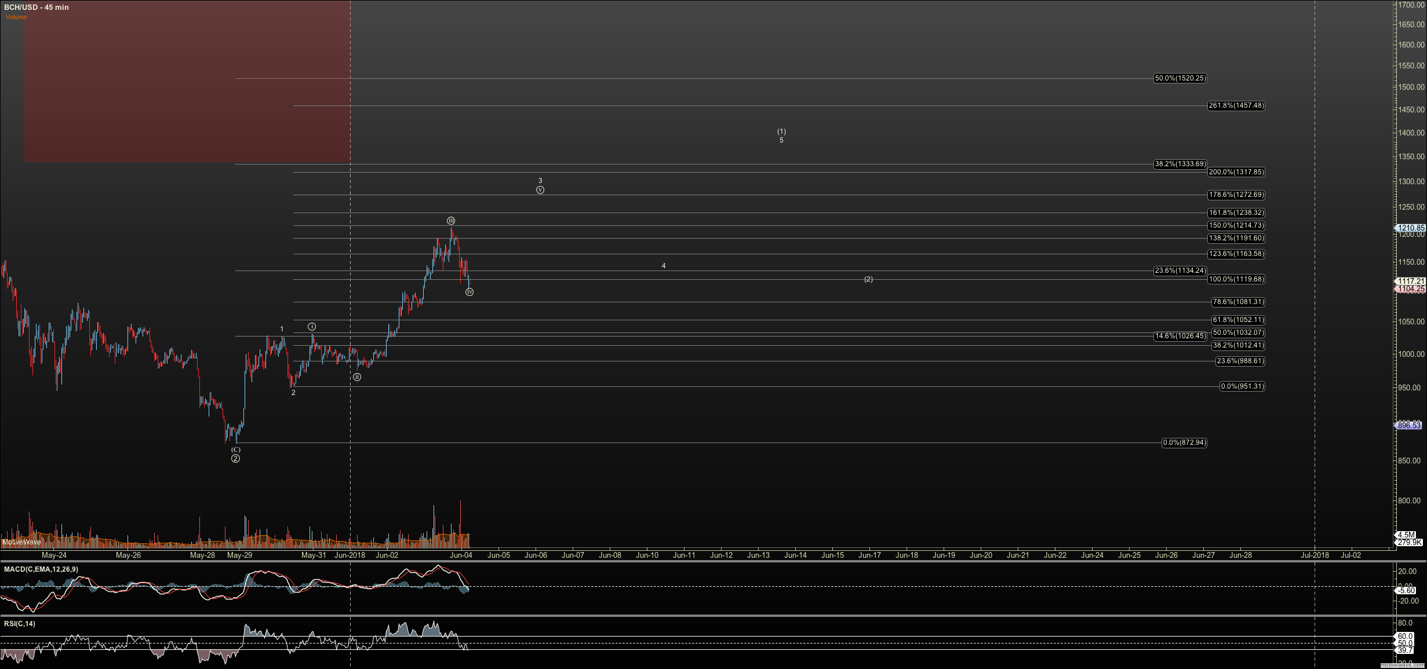The height and width of the screenshot is (669, 1427).
Task: Select the circled 2 label below (C)
Action: [235, 459]
